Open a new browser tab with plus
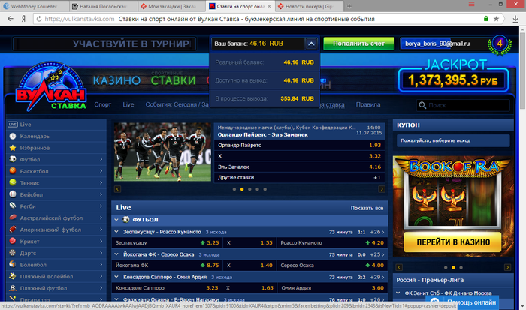 pyautogui.click(x=349, y=6)
